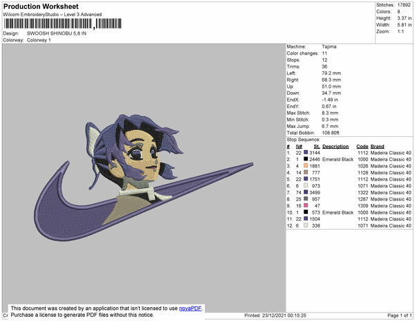Click "Emerald Black" in stop row 2

(x=338, y=159)
